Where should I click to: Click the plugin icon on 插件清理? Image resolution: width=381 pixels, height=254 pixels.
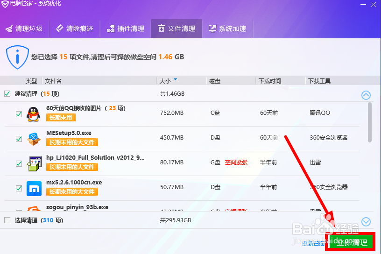pyautogui.click(x=111, y=28)
